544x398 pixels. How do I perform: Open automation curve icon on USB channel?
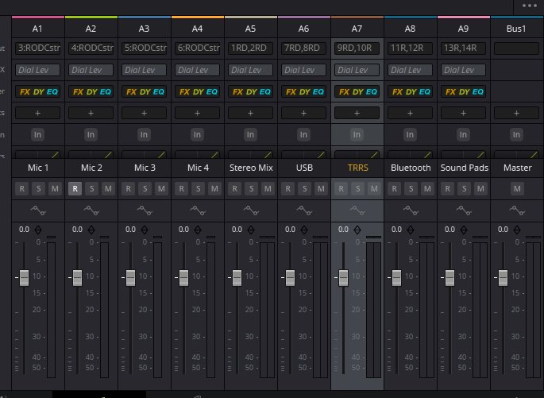point(304,211)
